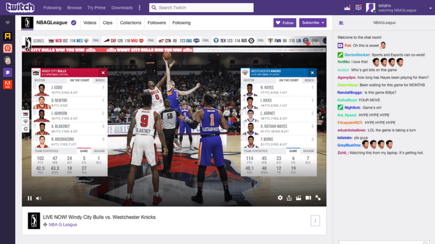Open the Twitch home logo

pyautogui.click(x=20, y=7)
